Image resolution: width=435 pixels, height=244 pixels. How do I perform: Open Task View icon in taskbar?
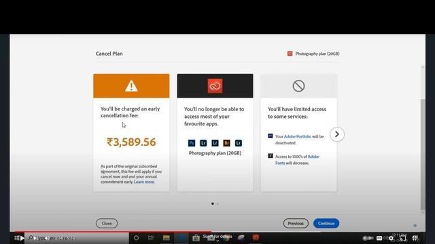pyautogui.click(x=151, y=238)
